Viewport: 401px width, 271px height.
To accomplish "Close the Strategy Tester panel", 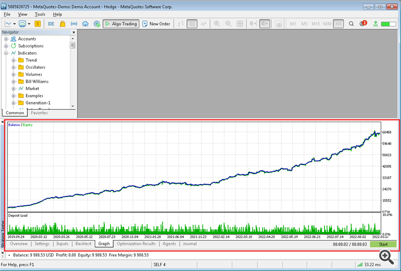I will [x=3, y=122].
